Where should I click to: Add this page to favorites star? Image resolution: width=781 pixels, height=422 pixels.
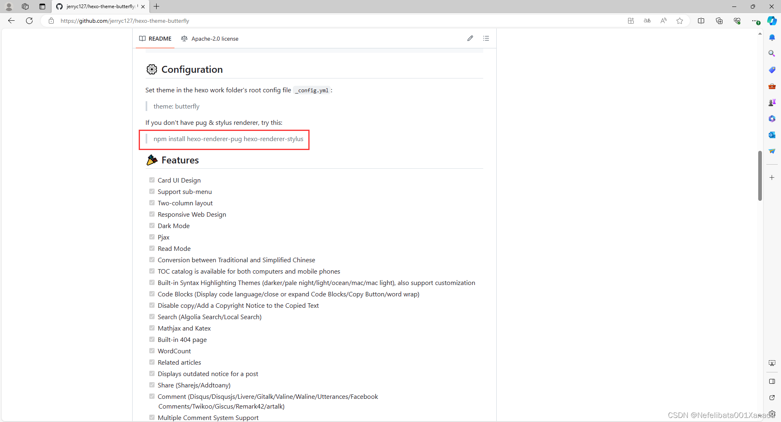(680, 21)
